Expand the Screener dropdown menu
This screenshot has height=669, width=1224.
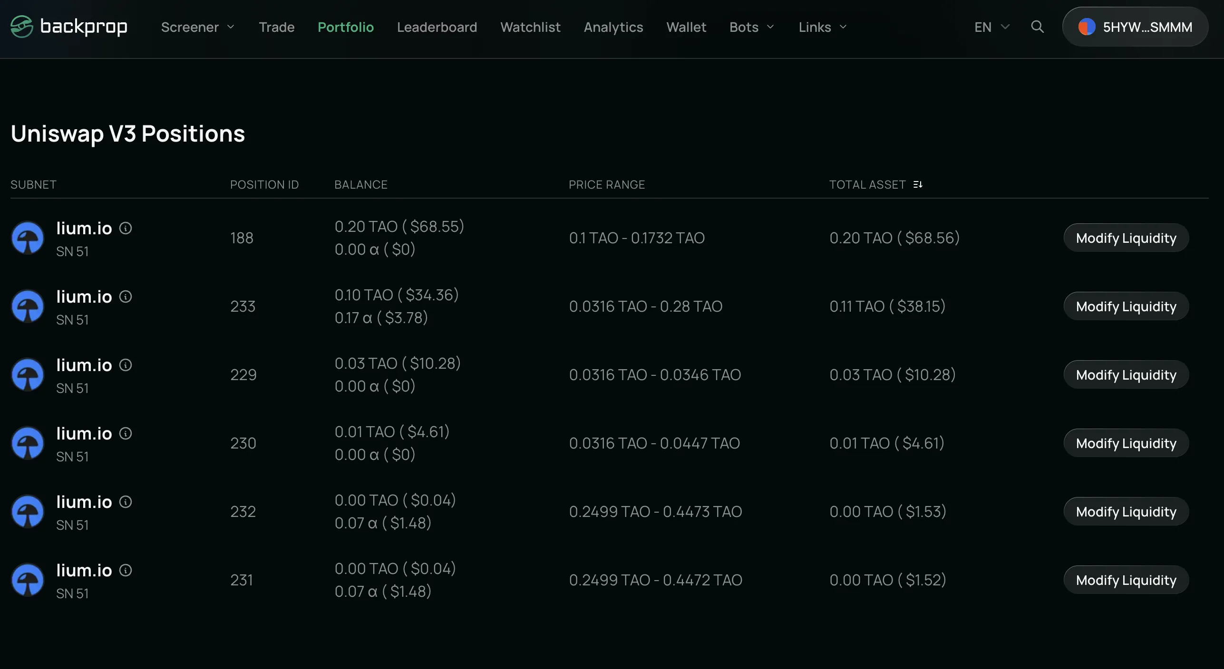click(198, 27)
